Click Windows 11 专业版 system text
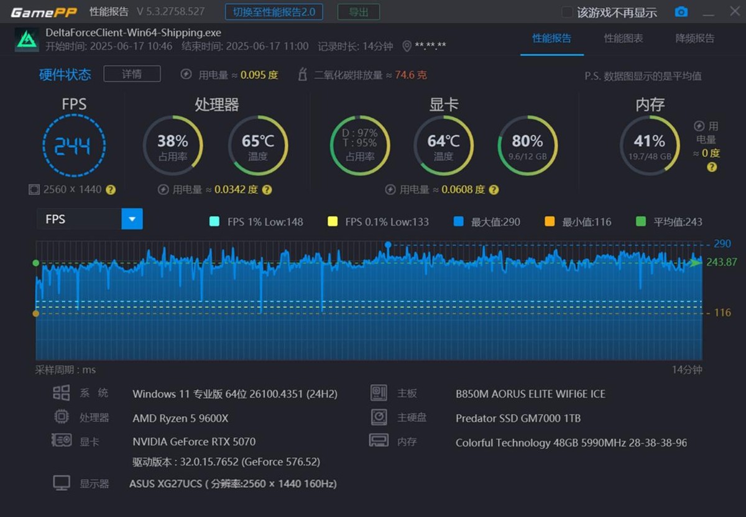 click(235, 394)
